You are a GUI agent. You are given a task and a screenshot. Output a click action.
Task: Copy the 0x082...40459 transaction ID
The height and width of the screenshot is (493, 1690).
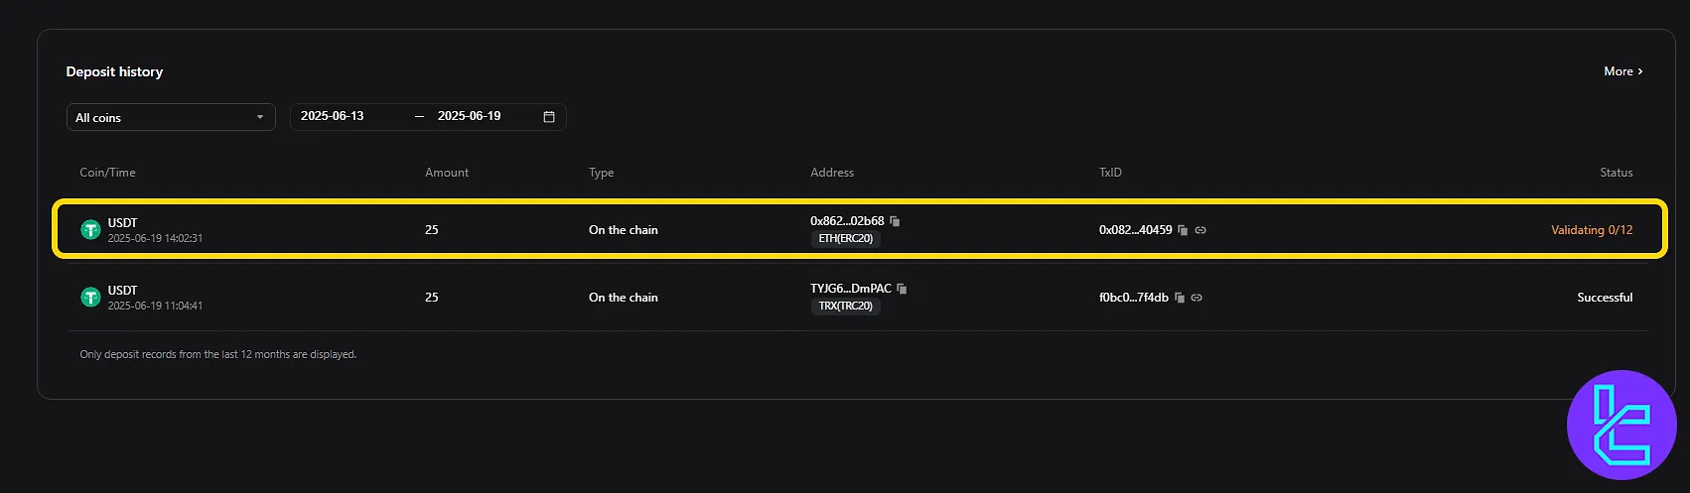(x=1183, y=230)
